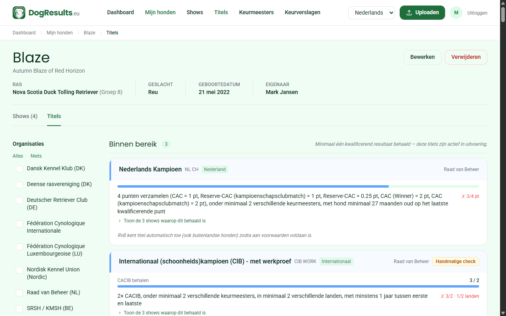Click the 3/2 · 1/2 landen status
Viewport: 506px width, 316px height.
pyautogui.click(x=460, y=296)
